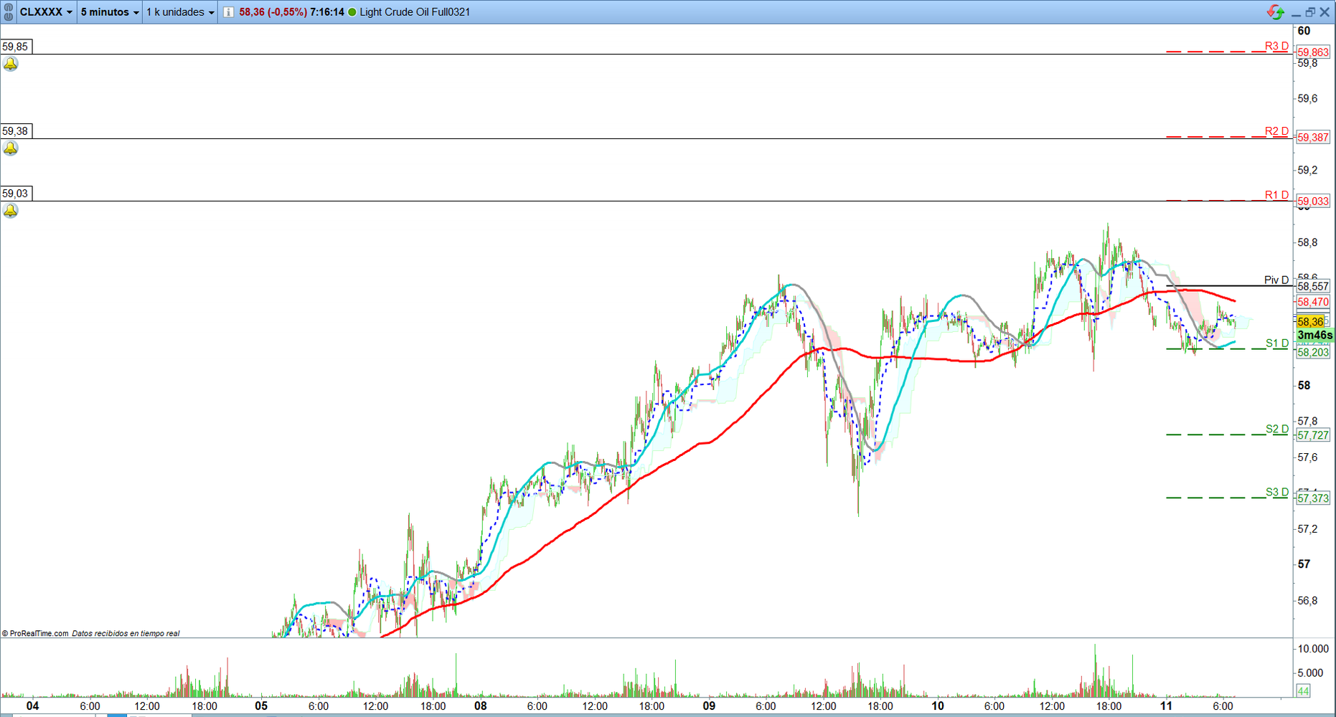Click the 60 level on the price axis
This screenshot has width=1336, height=717.
coord(1304,31)
